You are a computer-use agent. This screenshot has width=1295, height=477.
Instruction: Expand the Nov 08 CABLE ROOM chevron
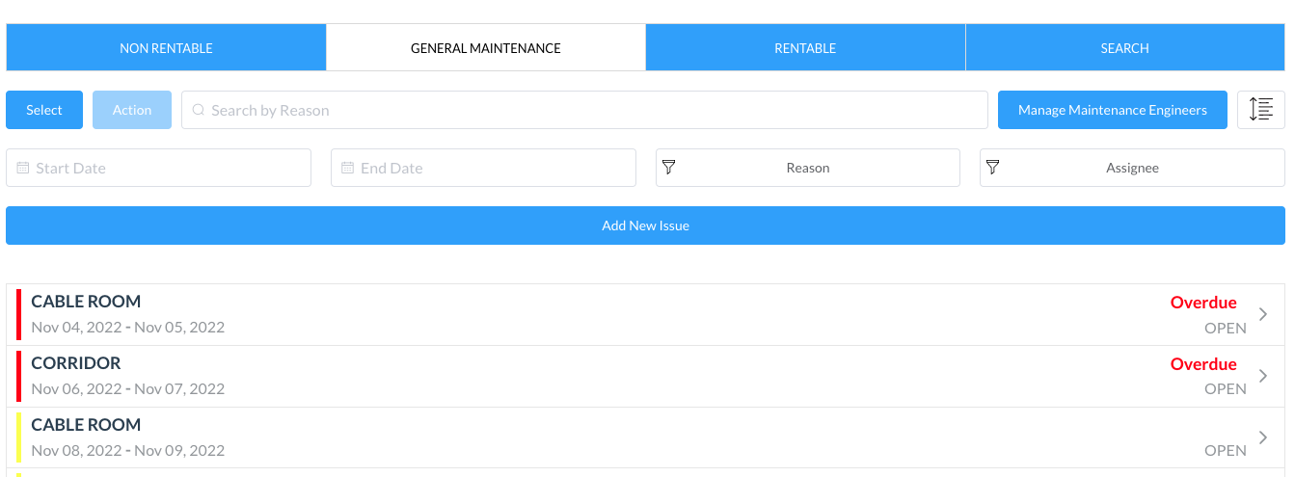coord(1263,437)
